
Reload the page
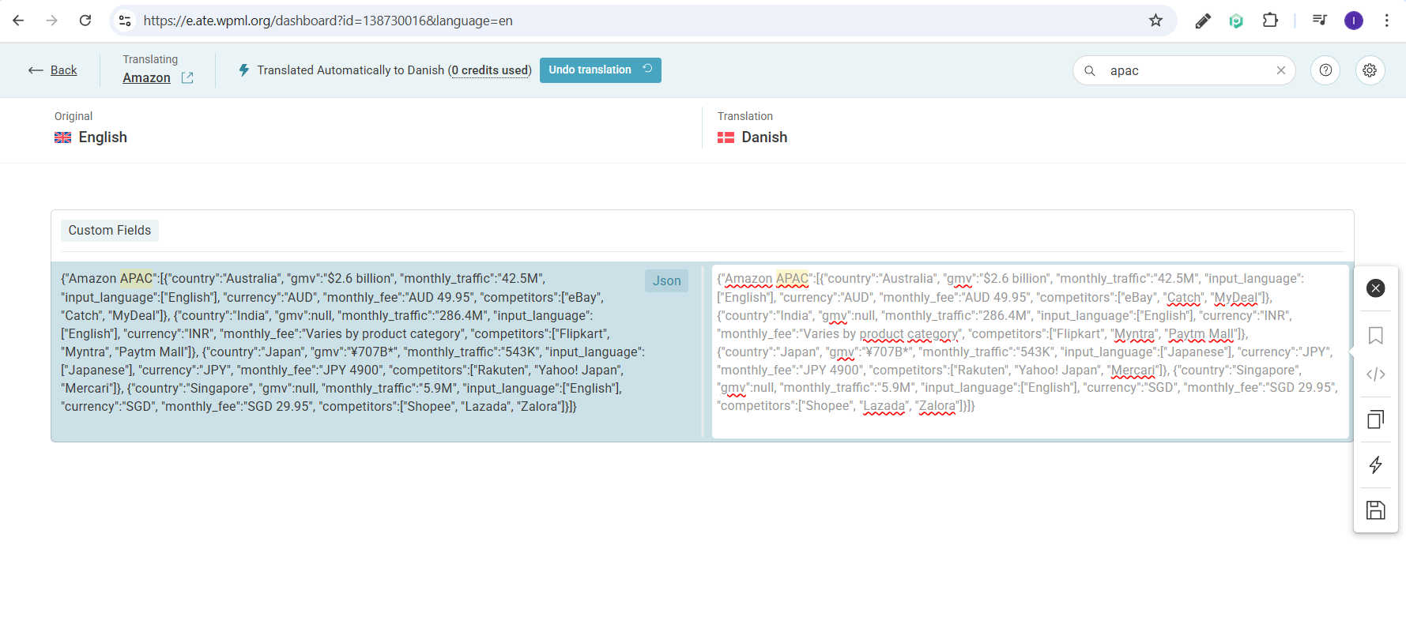tap(85, 21)
